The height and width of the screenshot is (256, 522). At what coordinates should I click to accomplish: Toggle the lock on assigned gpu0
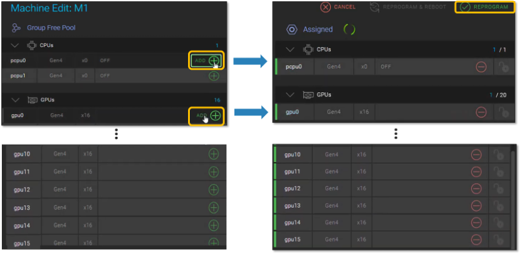pyautogui.click(x=501, y=112)
